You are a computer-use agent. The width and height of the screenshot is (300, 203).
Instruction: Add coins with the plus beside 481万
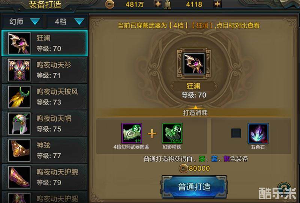158,4
